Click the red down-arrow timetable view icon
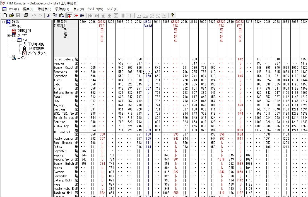The image size is (308, 197). (69, 16)
